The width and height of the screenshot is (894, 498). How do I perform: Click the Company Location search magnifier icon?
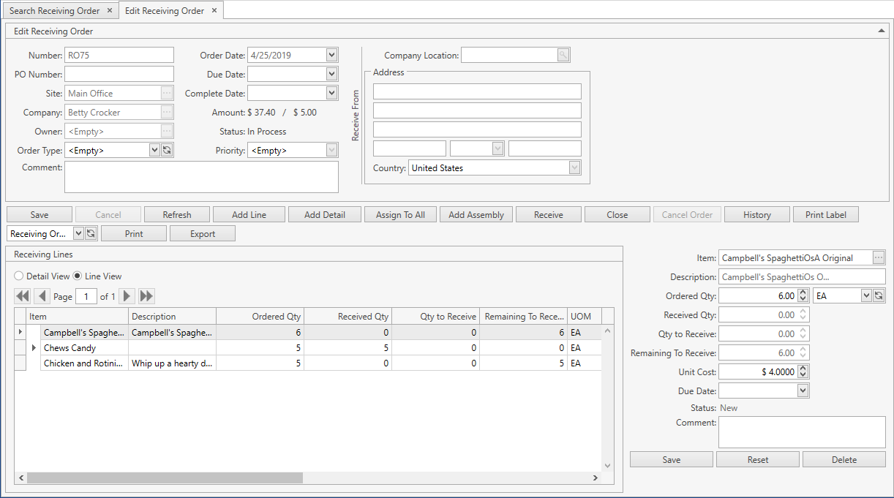point(563,55)
